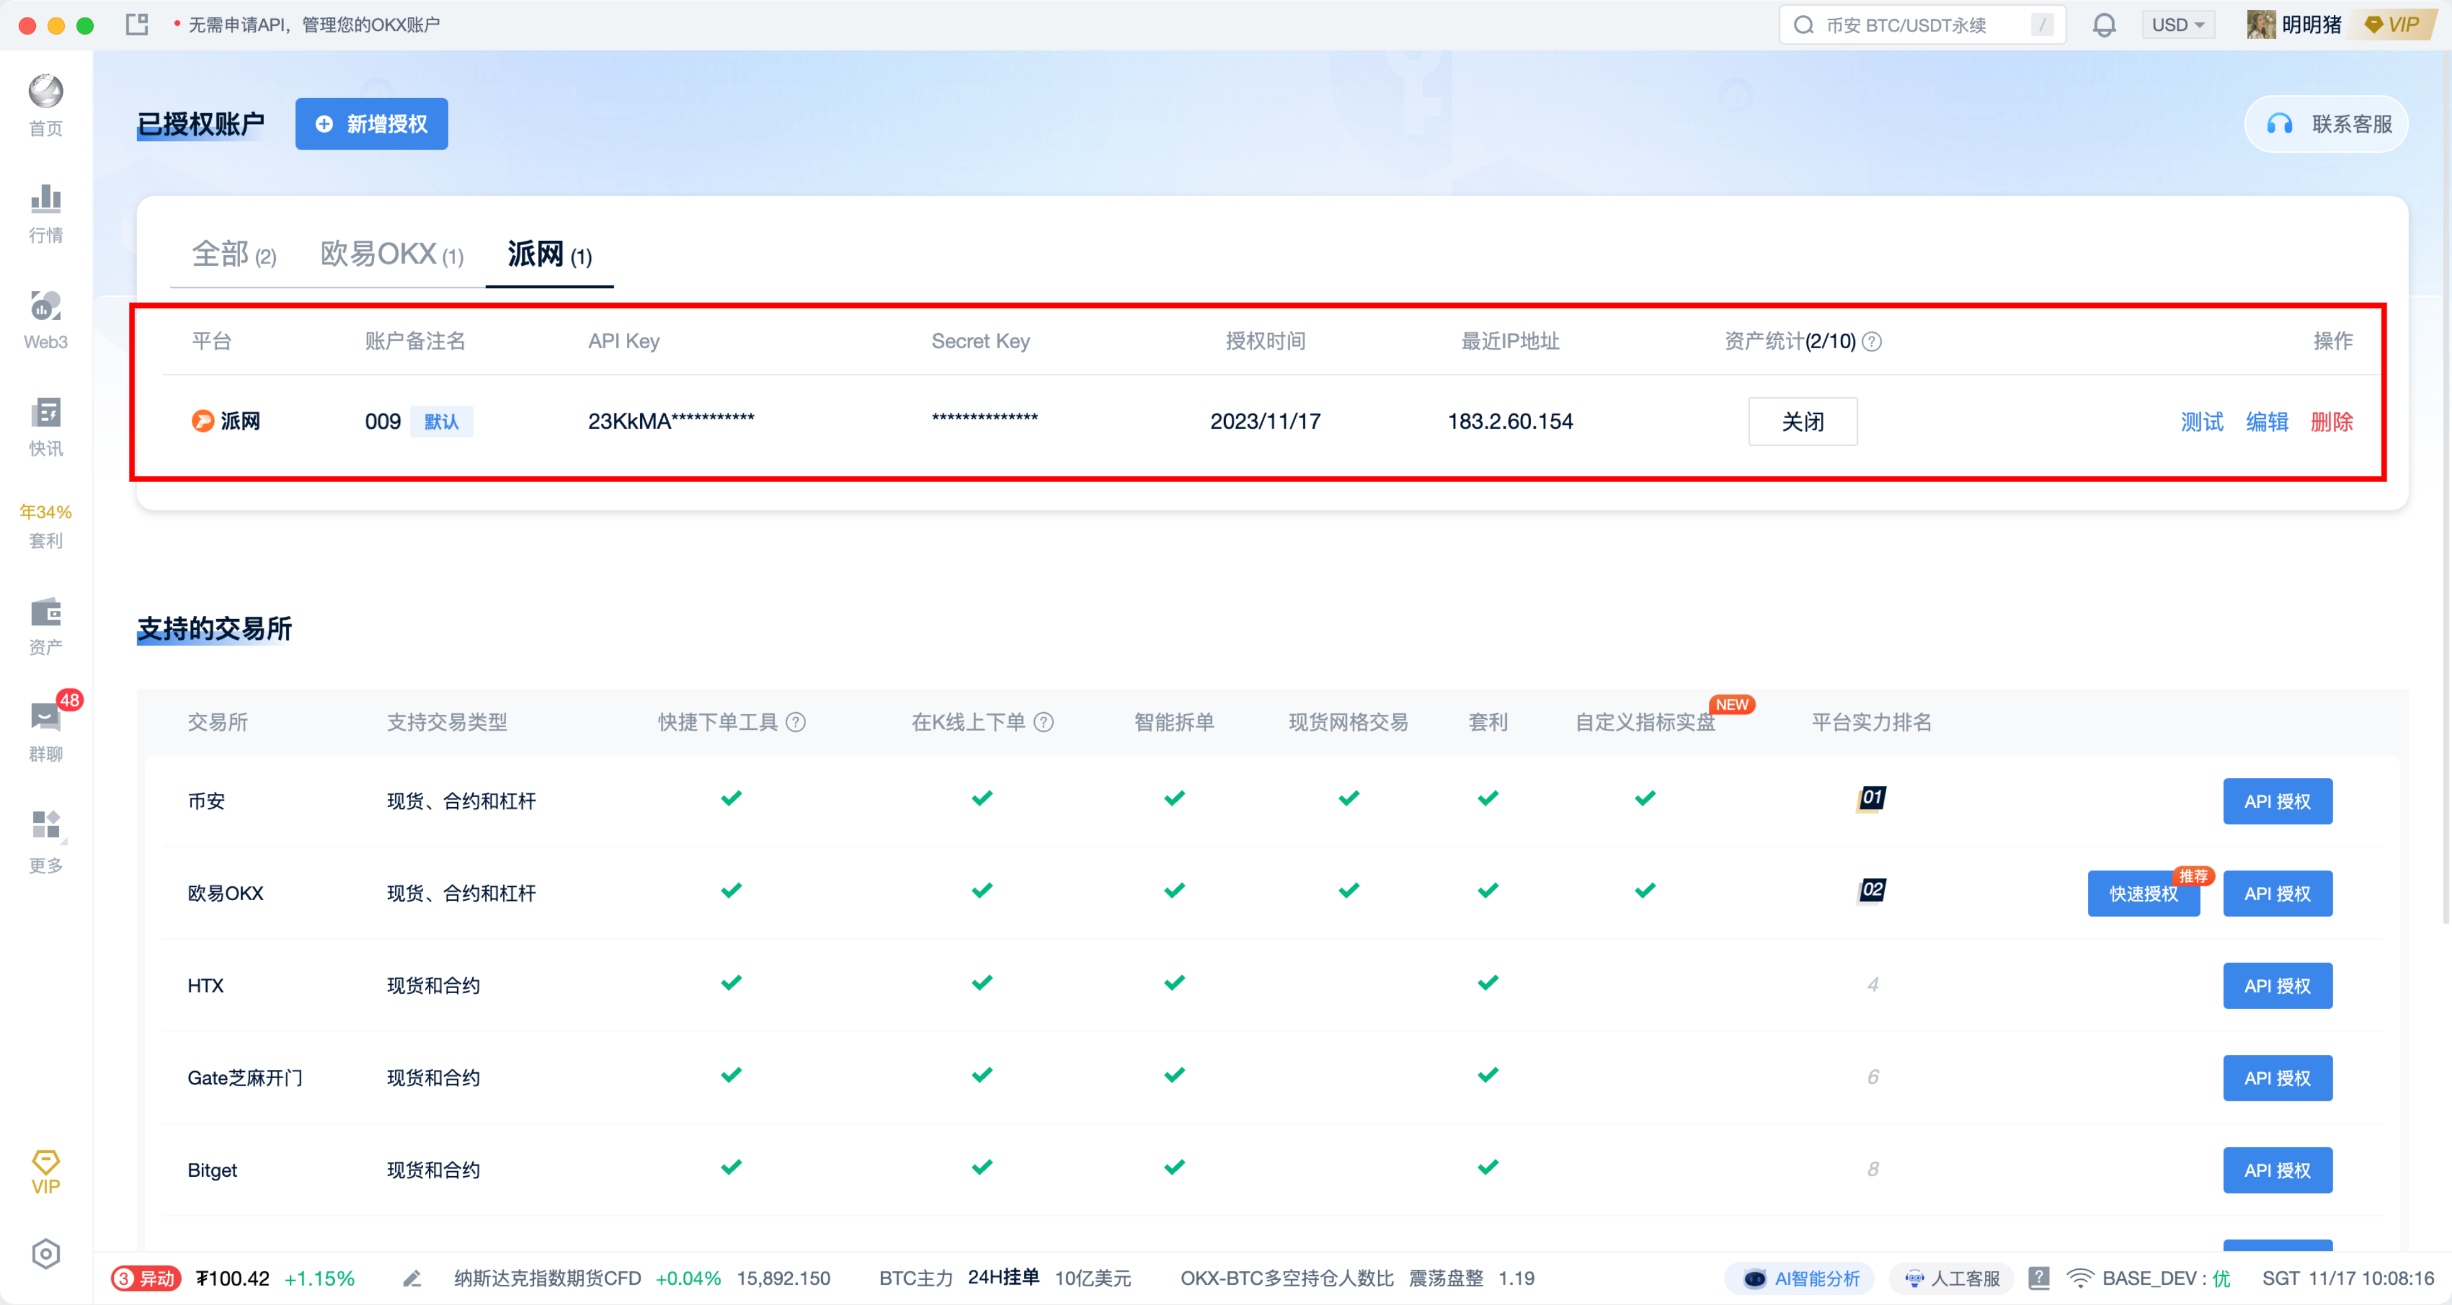Open the 快讯 news sidebar icon
The width and height of the screenshot is (2452, 1305).
point(46,426)
